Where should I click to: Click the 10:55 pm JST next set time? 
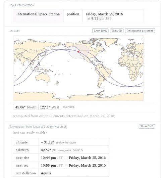pos(52,166)
